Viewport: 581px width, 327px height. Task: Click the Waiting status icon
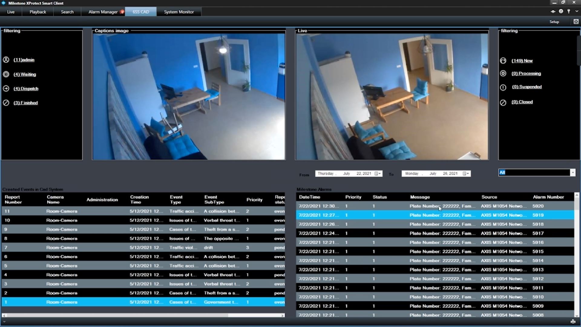click(x=6, y=74)
